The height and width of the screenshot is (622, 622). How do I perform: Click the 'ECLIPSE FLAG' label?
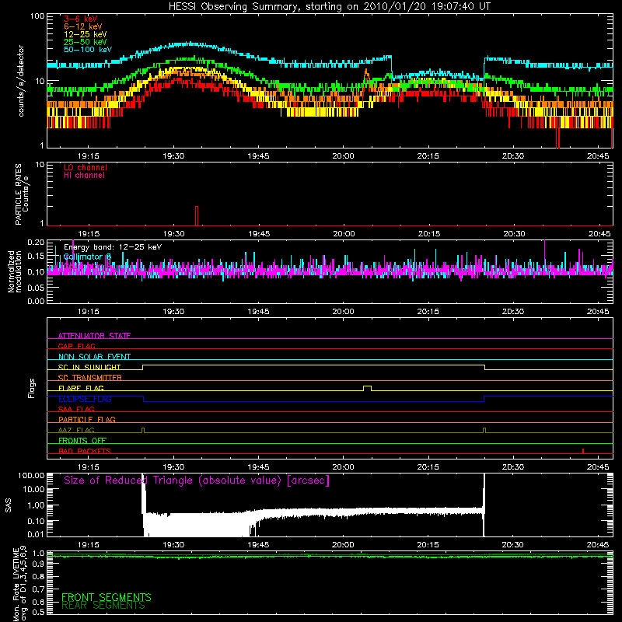tap(85, 399)
